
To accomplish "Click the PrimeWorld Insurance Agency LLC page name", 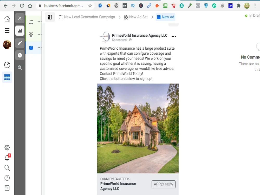I will pyautogui.click(x=140, y=35).
